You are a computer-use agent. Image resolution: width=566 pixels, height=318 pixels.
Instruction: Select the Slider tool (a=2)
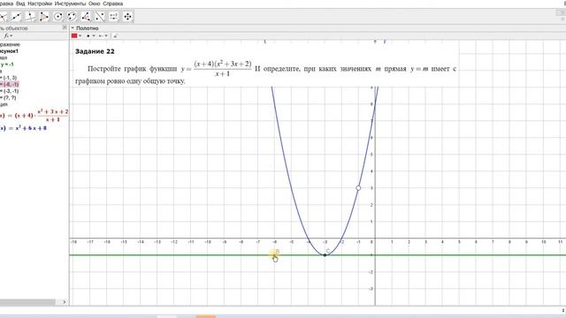click(x=114, y=17)
